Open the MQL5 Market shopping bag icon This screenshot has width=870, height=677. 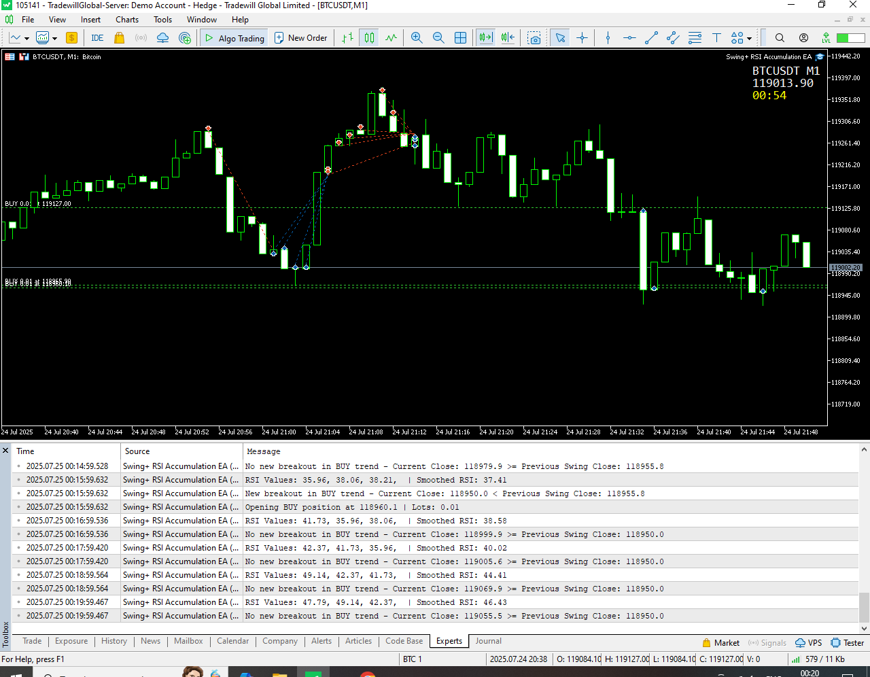[x=120, y=38]
